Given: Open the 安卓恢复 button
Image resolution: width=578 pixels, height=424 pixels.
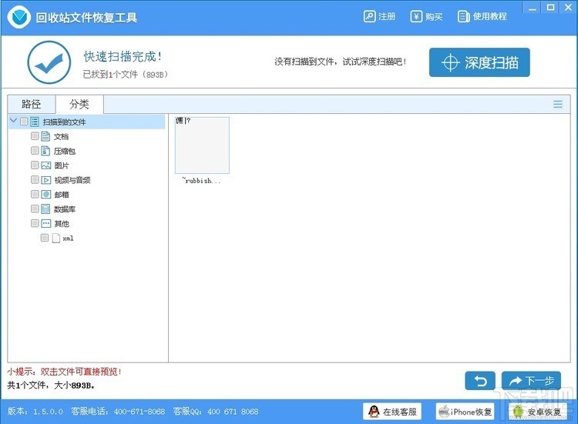Looking at the screenshot, I should tap(536, 412).
